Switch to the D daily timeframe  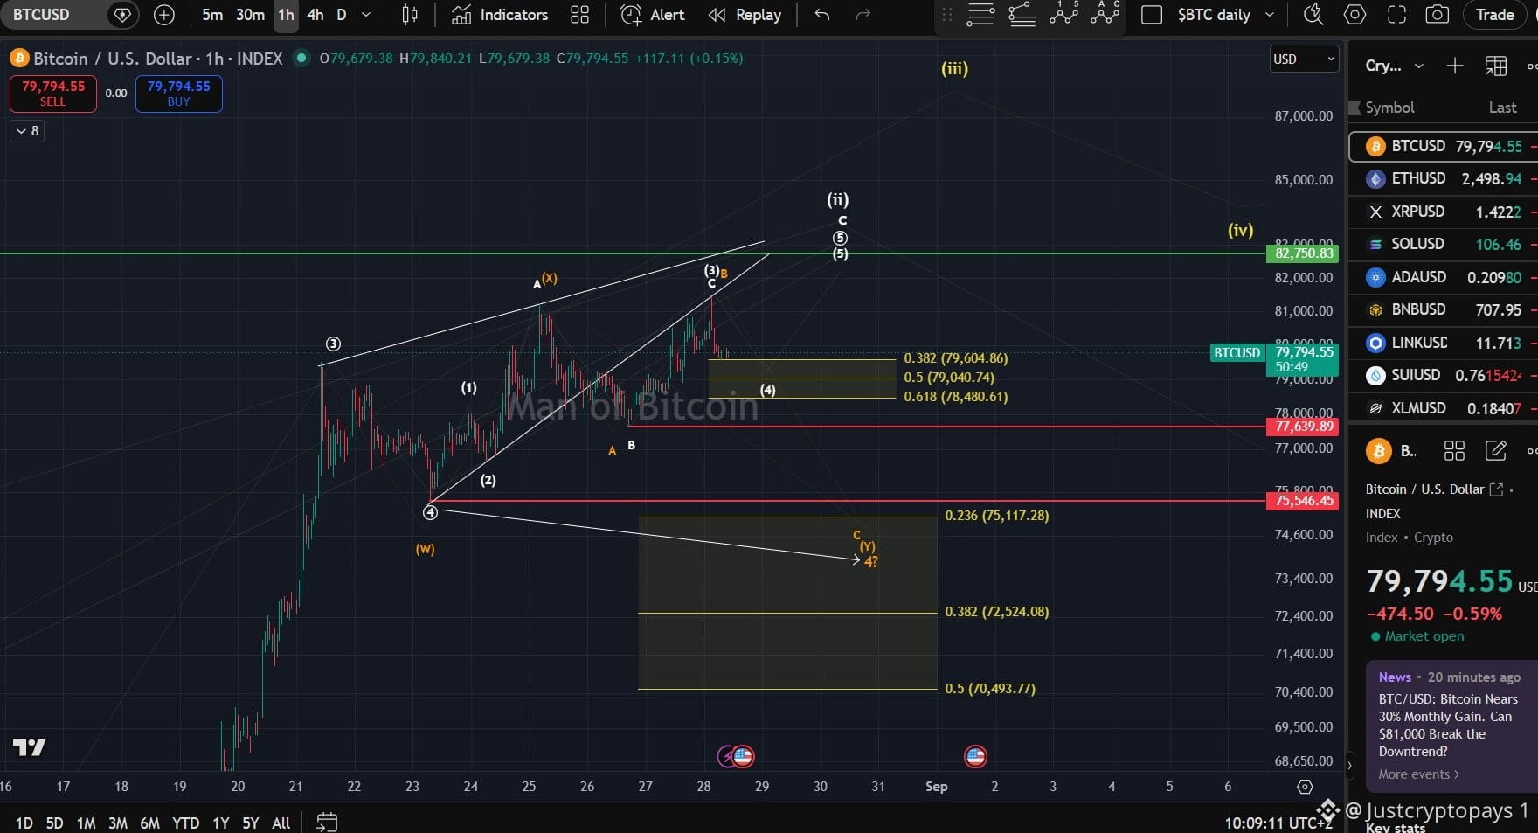coord(342,15)
